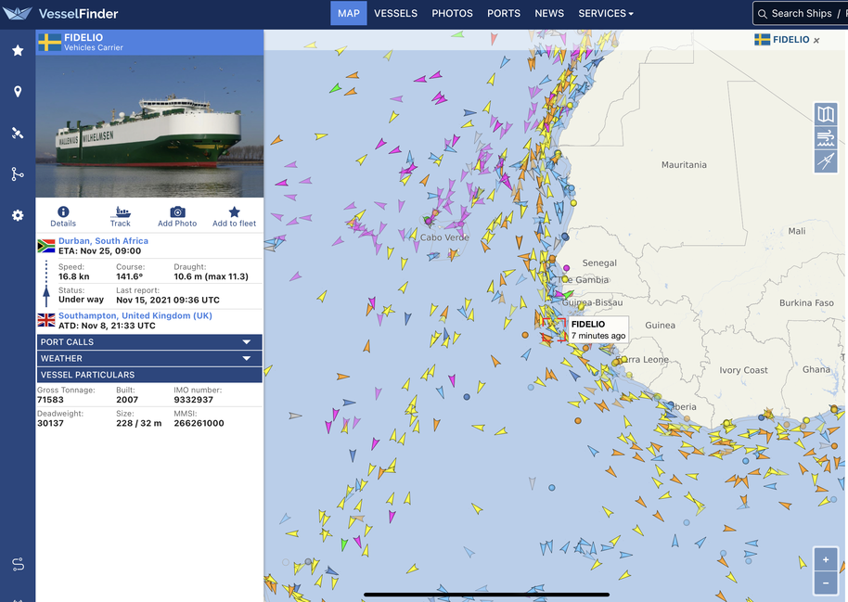Click the Size value 228 / 32 m
Viewport: 848px width, 602px height.
[139, 423]
